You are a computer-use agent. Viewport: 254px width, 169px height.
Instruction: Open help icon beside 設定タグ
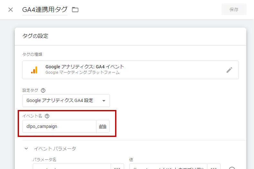[43, 90]
